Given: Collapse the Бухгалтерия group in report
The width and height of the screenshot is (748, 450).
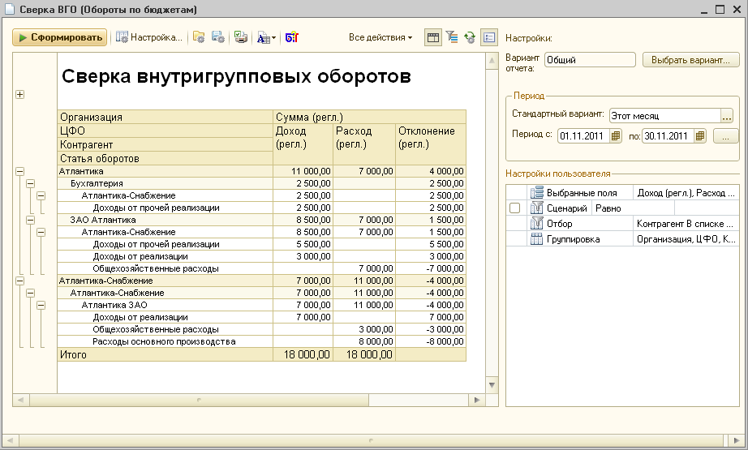Looking at the screenshot, I should pyautogui.click(x=31, y=183).
